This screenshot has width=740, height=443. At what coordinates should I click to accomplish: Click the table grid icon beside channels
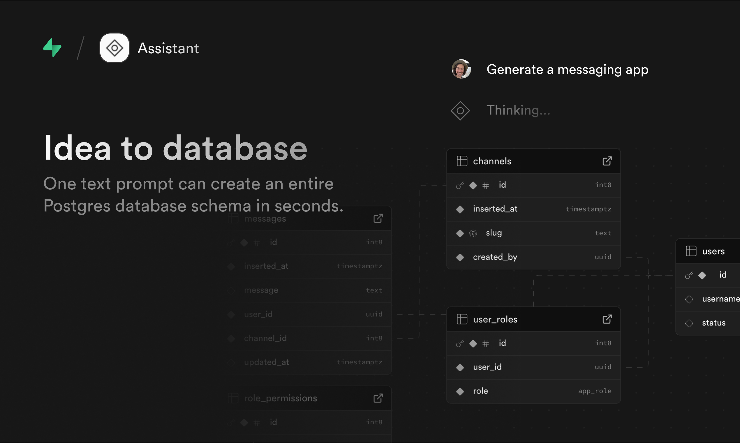pos(462,161)
